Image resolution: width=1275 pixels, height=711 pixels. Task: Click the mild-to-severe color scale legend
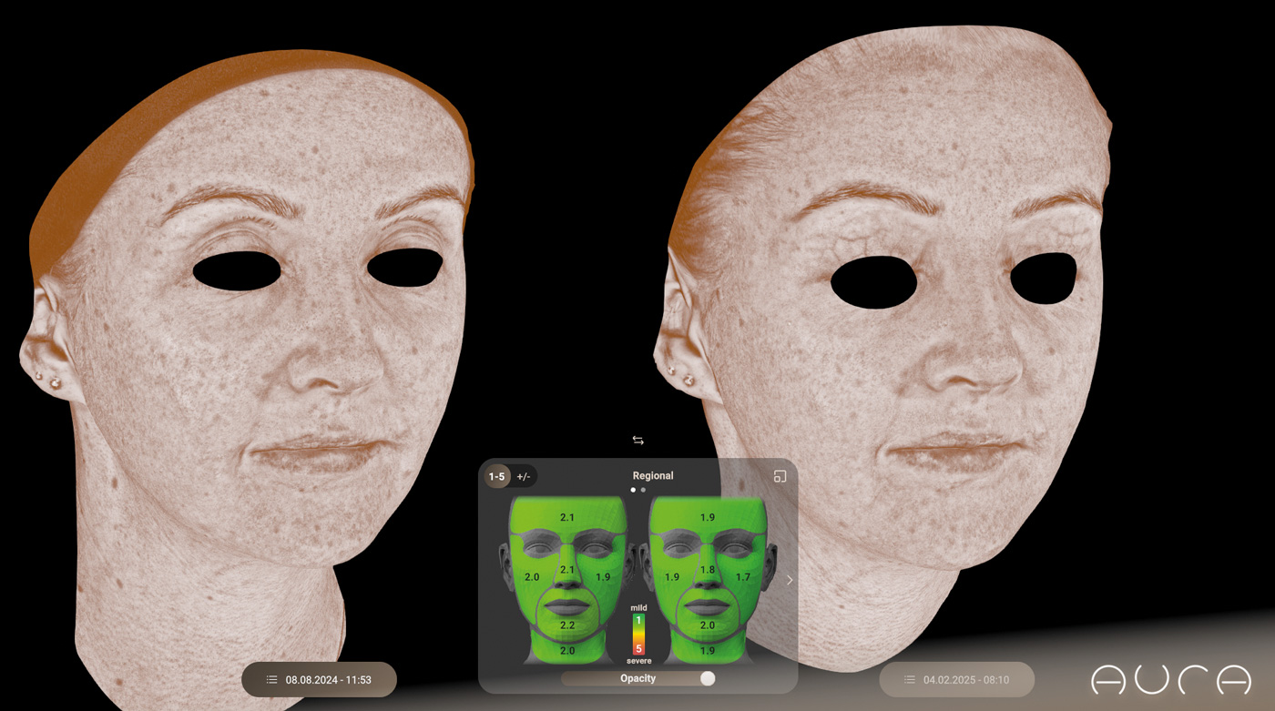pyautogui.click(x=638, y=635)
